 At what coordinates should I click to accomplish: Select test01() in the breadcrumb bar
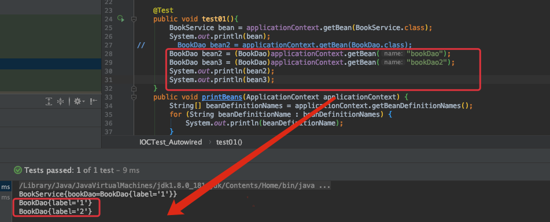click(230, 142)
